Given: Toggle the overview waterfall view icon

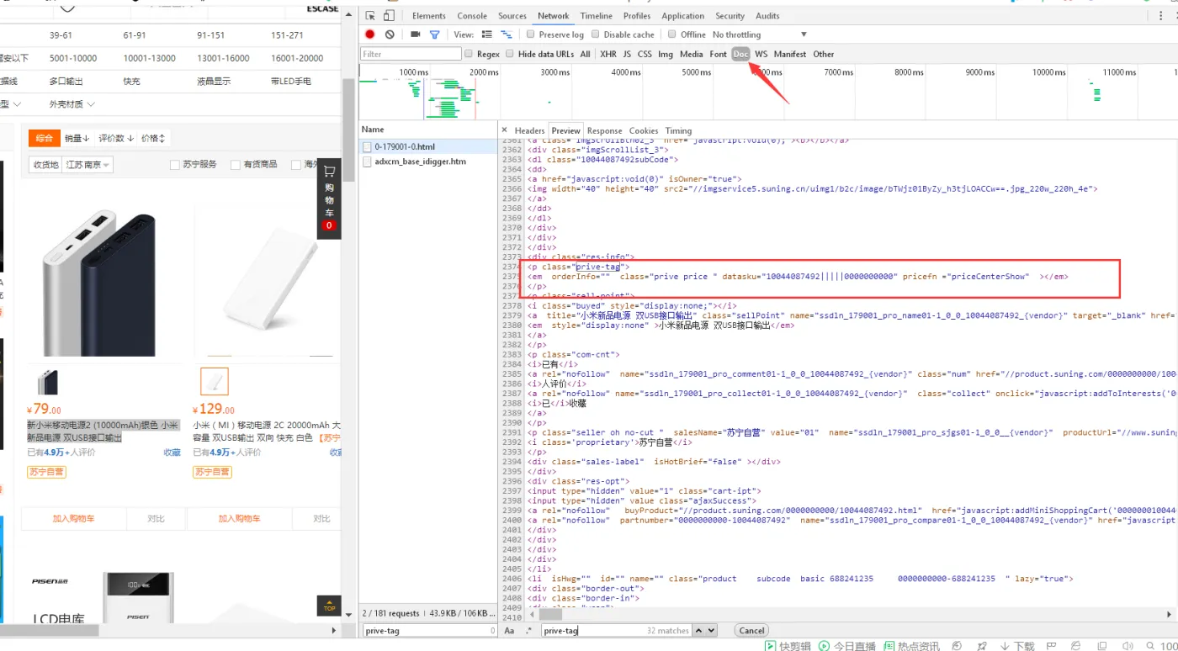Looking at the screenshot, I should [507, 34].
